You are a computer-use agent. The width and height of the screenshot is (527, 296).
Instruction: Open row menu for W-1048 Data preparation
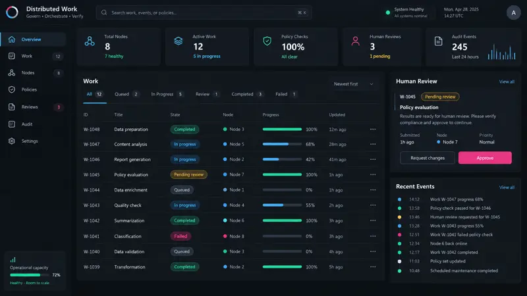point(373,129)
